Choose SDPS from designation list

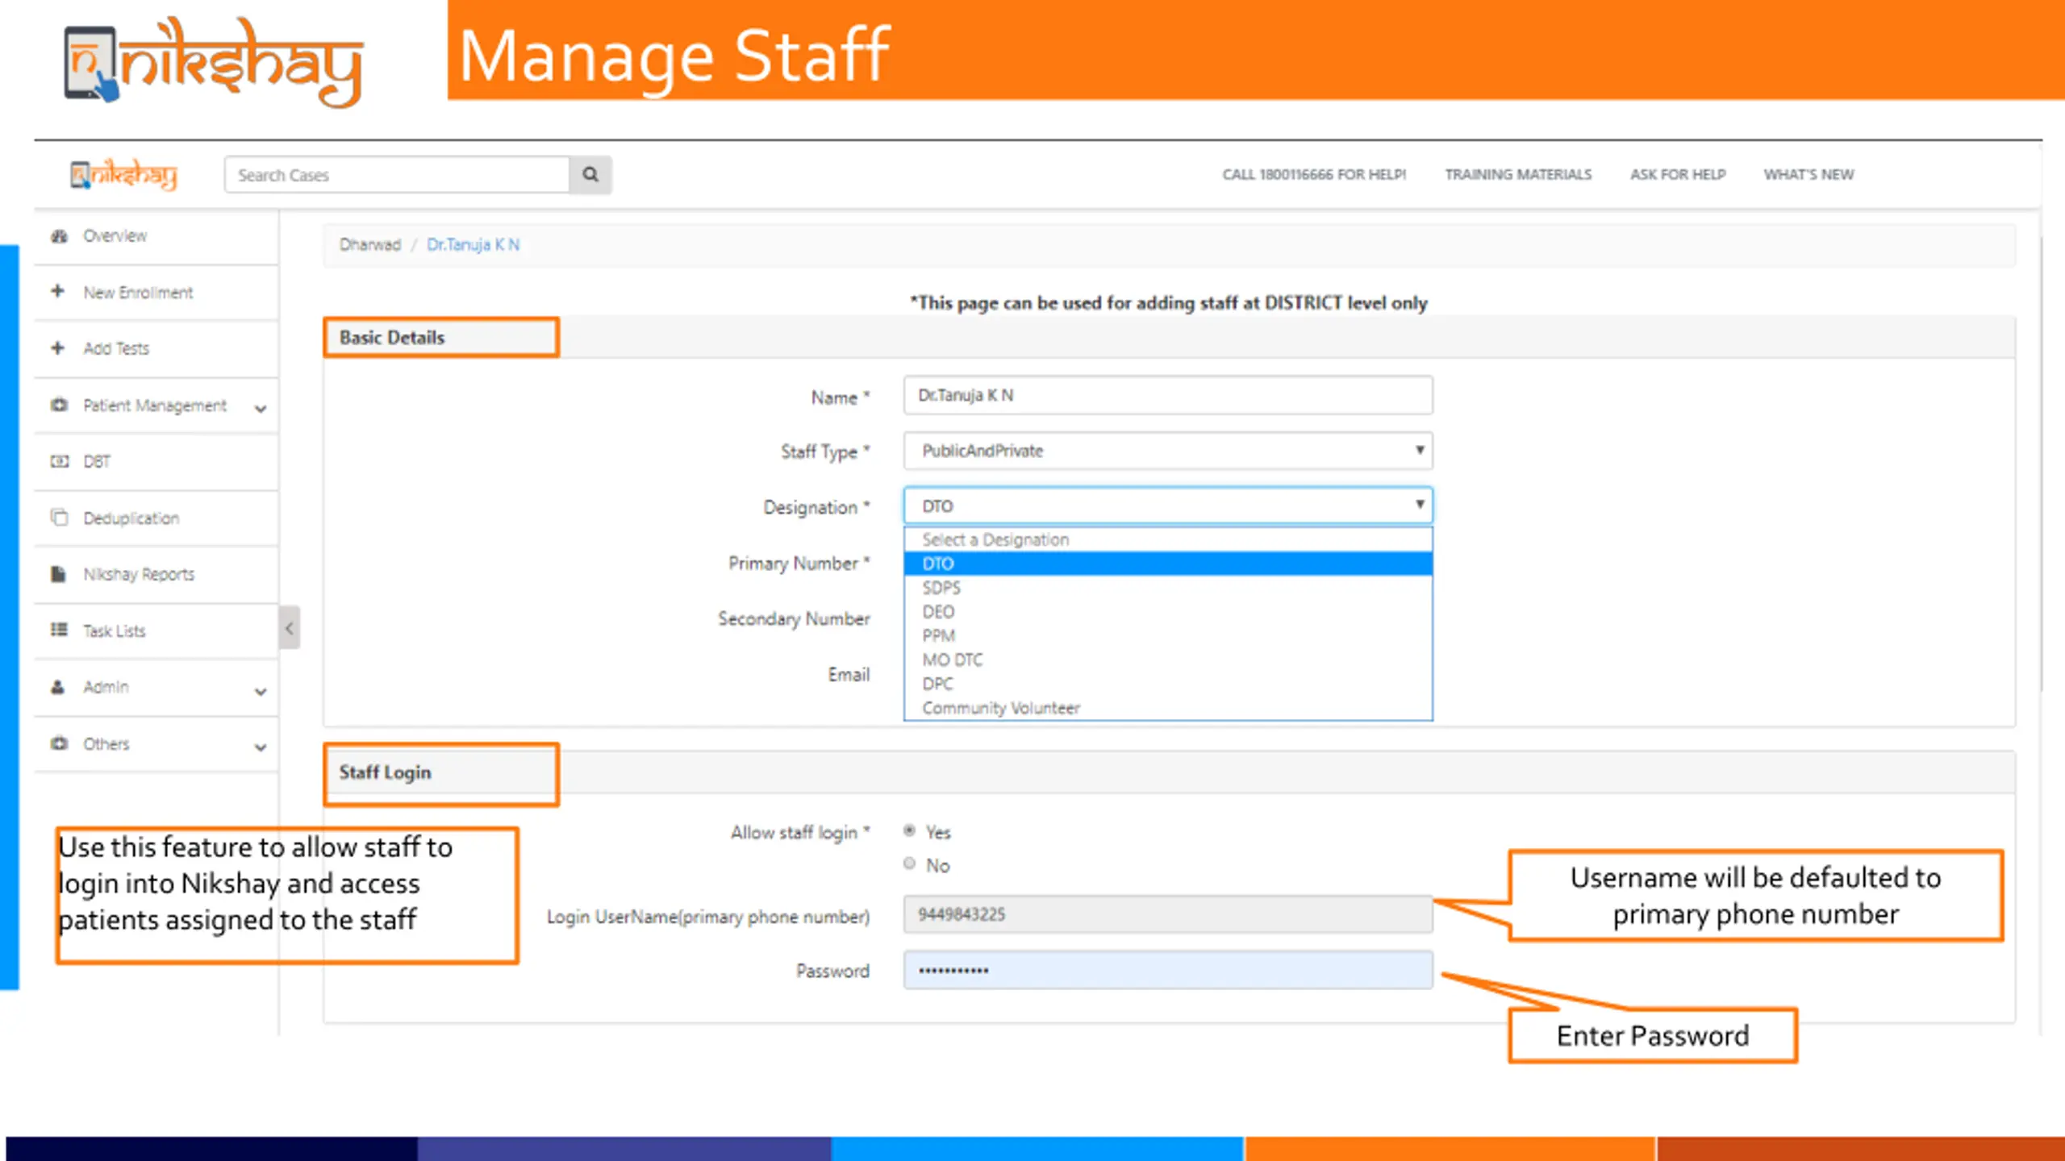point(1168,588)
